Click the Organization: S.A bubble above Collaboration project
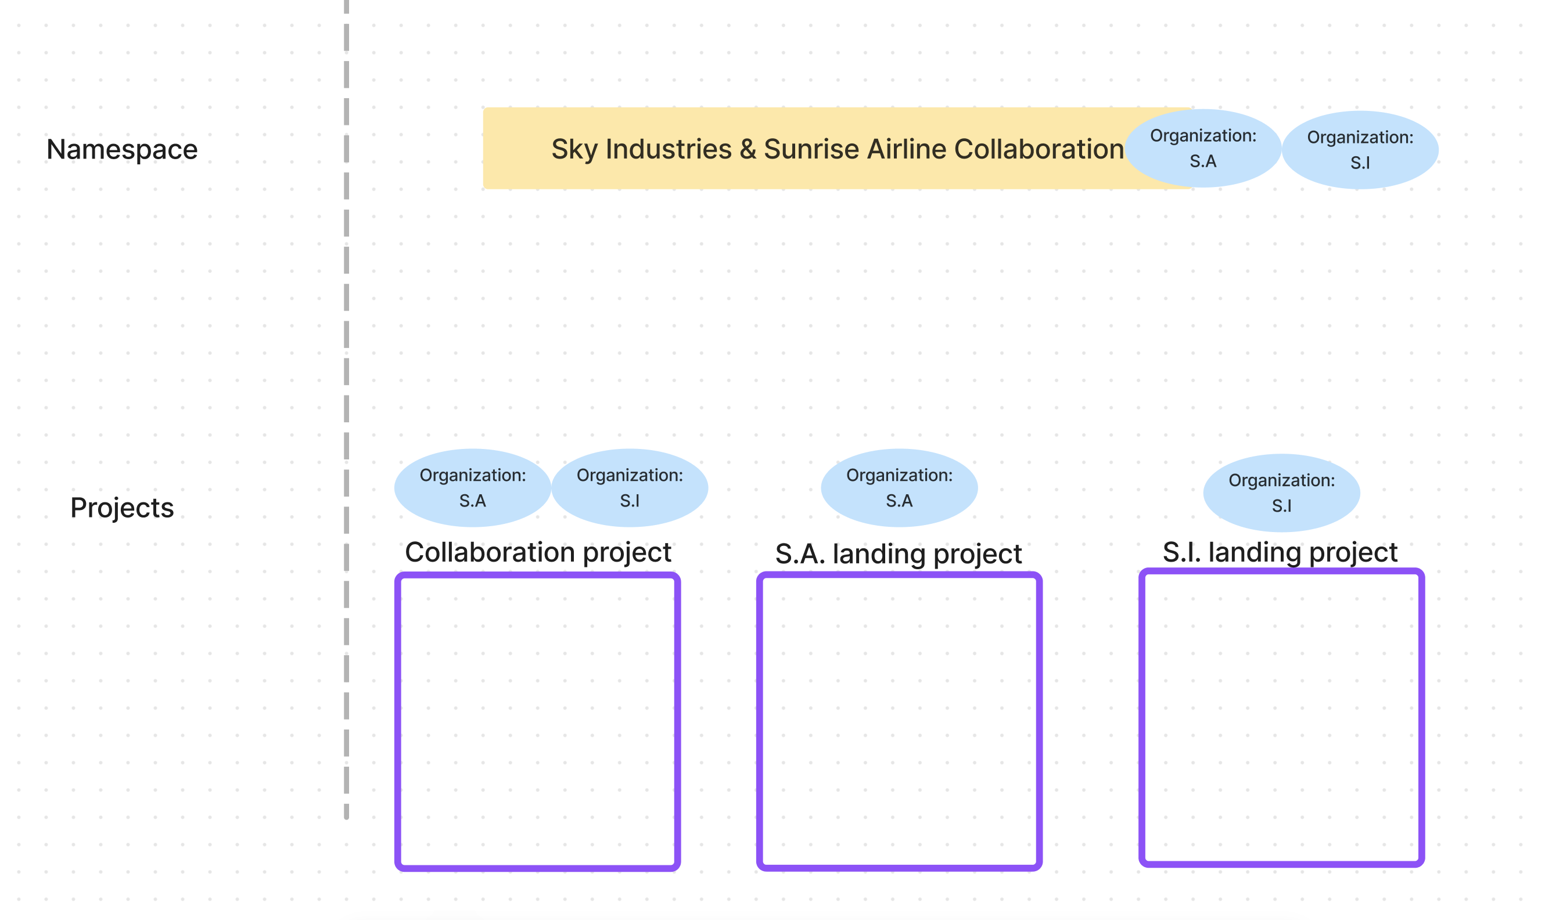This screenshot has height=920, width=1545. (x=472, y=488)
